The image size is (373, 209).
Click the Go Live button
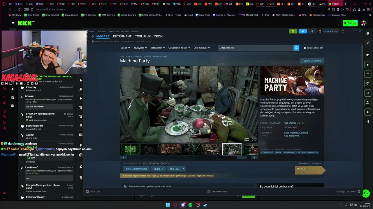(350, 23)
